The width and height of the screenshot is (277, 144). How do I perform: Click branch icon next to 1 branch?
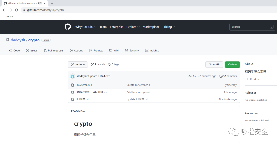coord(92,65)
